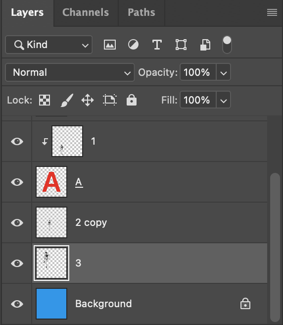Open the Kind filter type dropdown
This screenshot has height=325, width=283.
[49, 45]
